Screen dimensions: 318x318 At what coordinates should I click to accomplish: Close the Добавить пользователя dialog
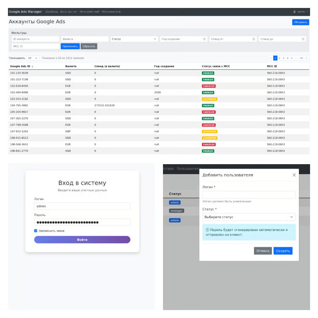[x=294, y=175]
